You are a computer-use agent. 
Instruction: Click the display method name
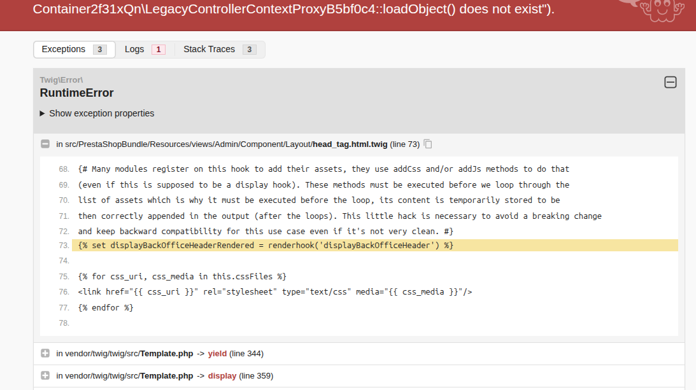point(222,376)
